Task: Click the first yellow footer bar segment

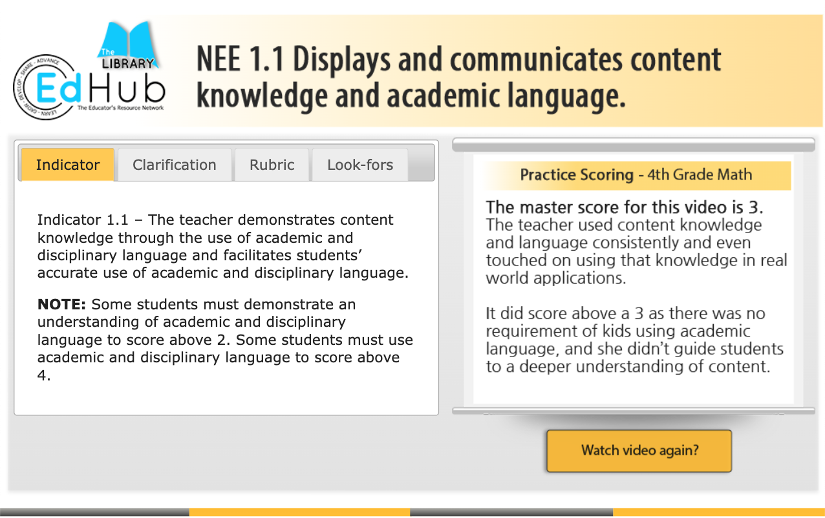Action: pos(299,512)
